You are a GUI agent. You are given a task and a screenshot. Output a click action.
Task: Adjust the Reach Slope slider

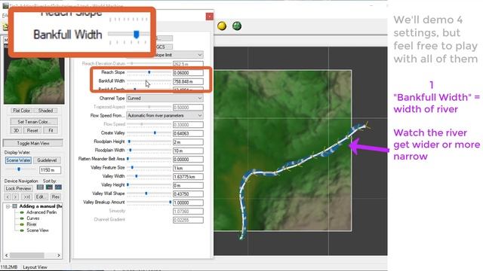point(149,72)
